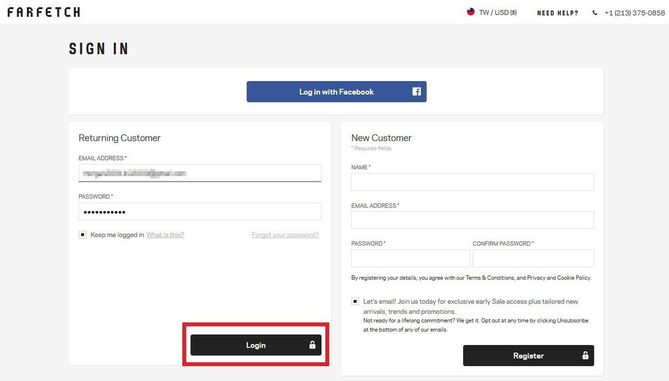Call the +1 (213) 375-0858 number
This screenshot has width=669, height=381.
pos(634,13)
